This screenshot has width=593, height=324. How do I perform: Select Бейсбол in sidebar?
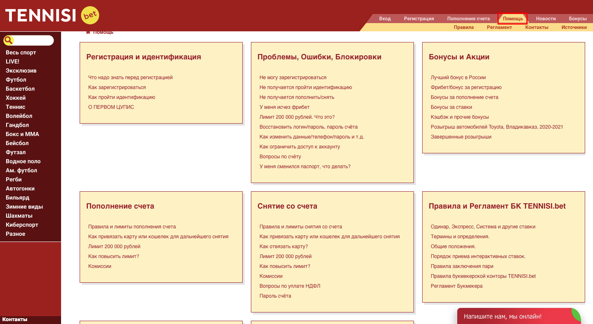[17, 143]
